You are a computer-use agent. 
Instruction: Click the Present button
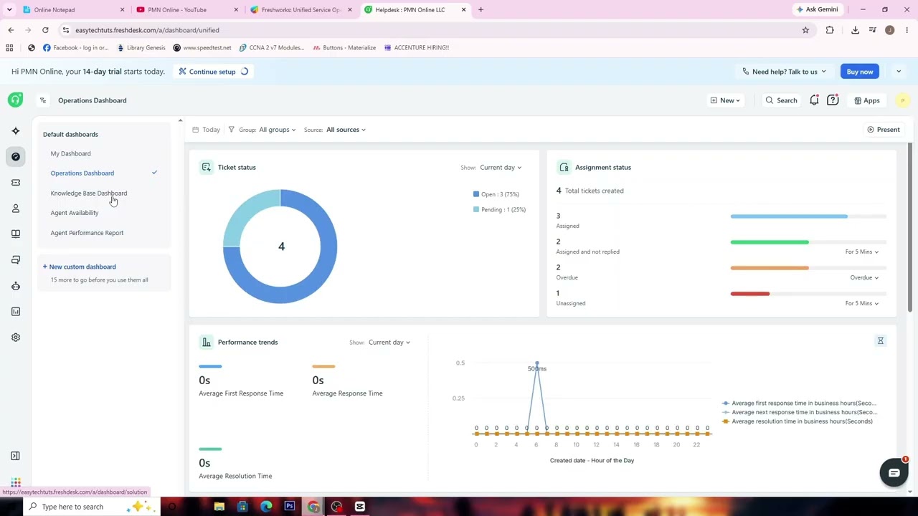pos(884,130)
